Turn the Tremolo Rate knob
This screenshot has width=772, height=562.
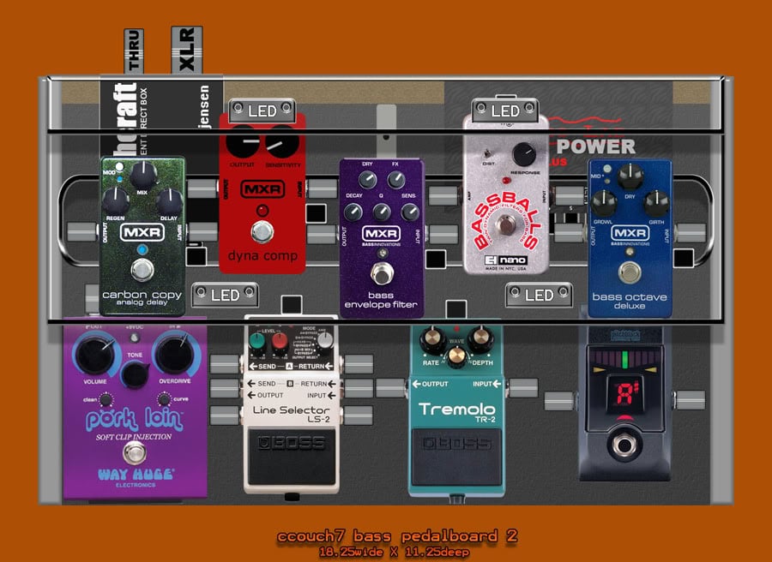tap(432, 338)
